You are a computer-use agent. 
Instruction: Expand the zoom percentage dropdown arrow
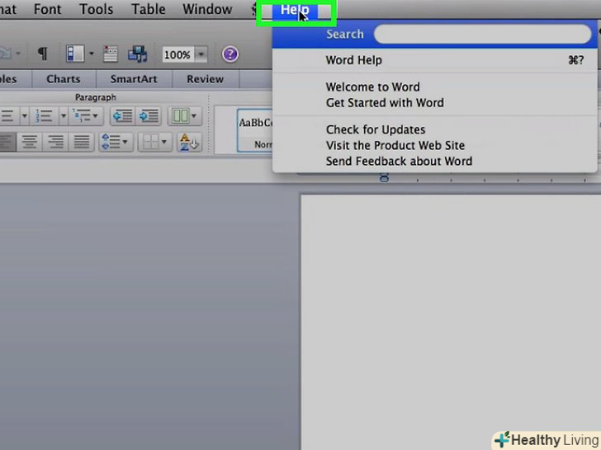[x=201, y=54]
